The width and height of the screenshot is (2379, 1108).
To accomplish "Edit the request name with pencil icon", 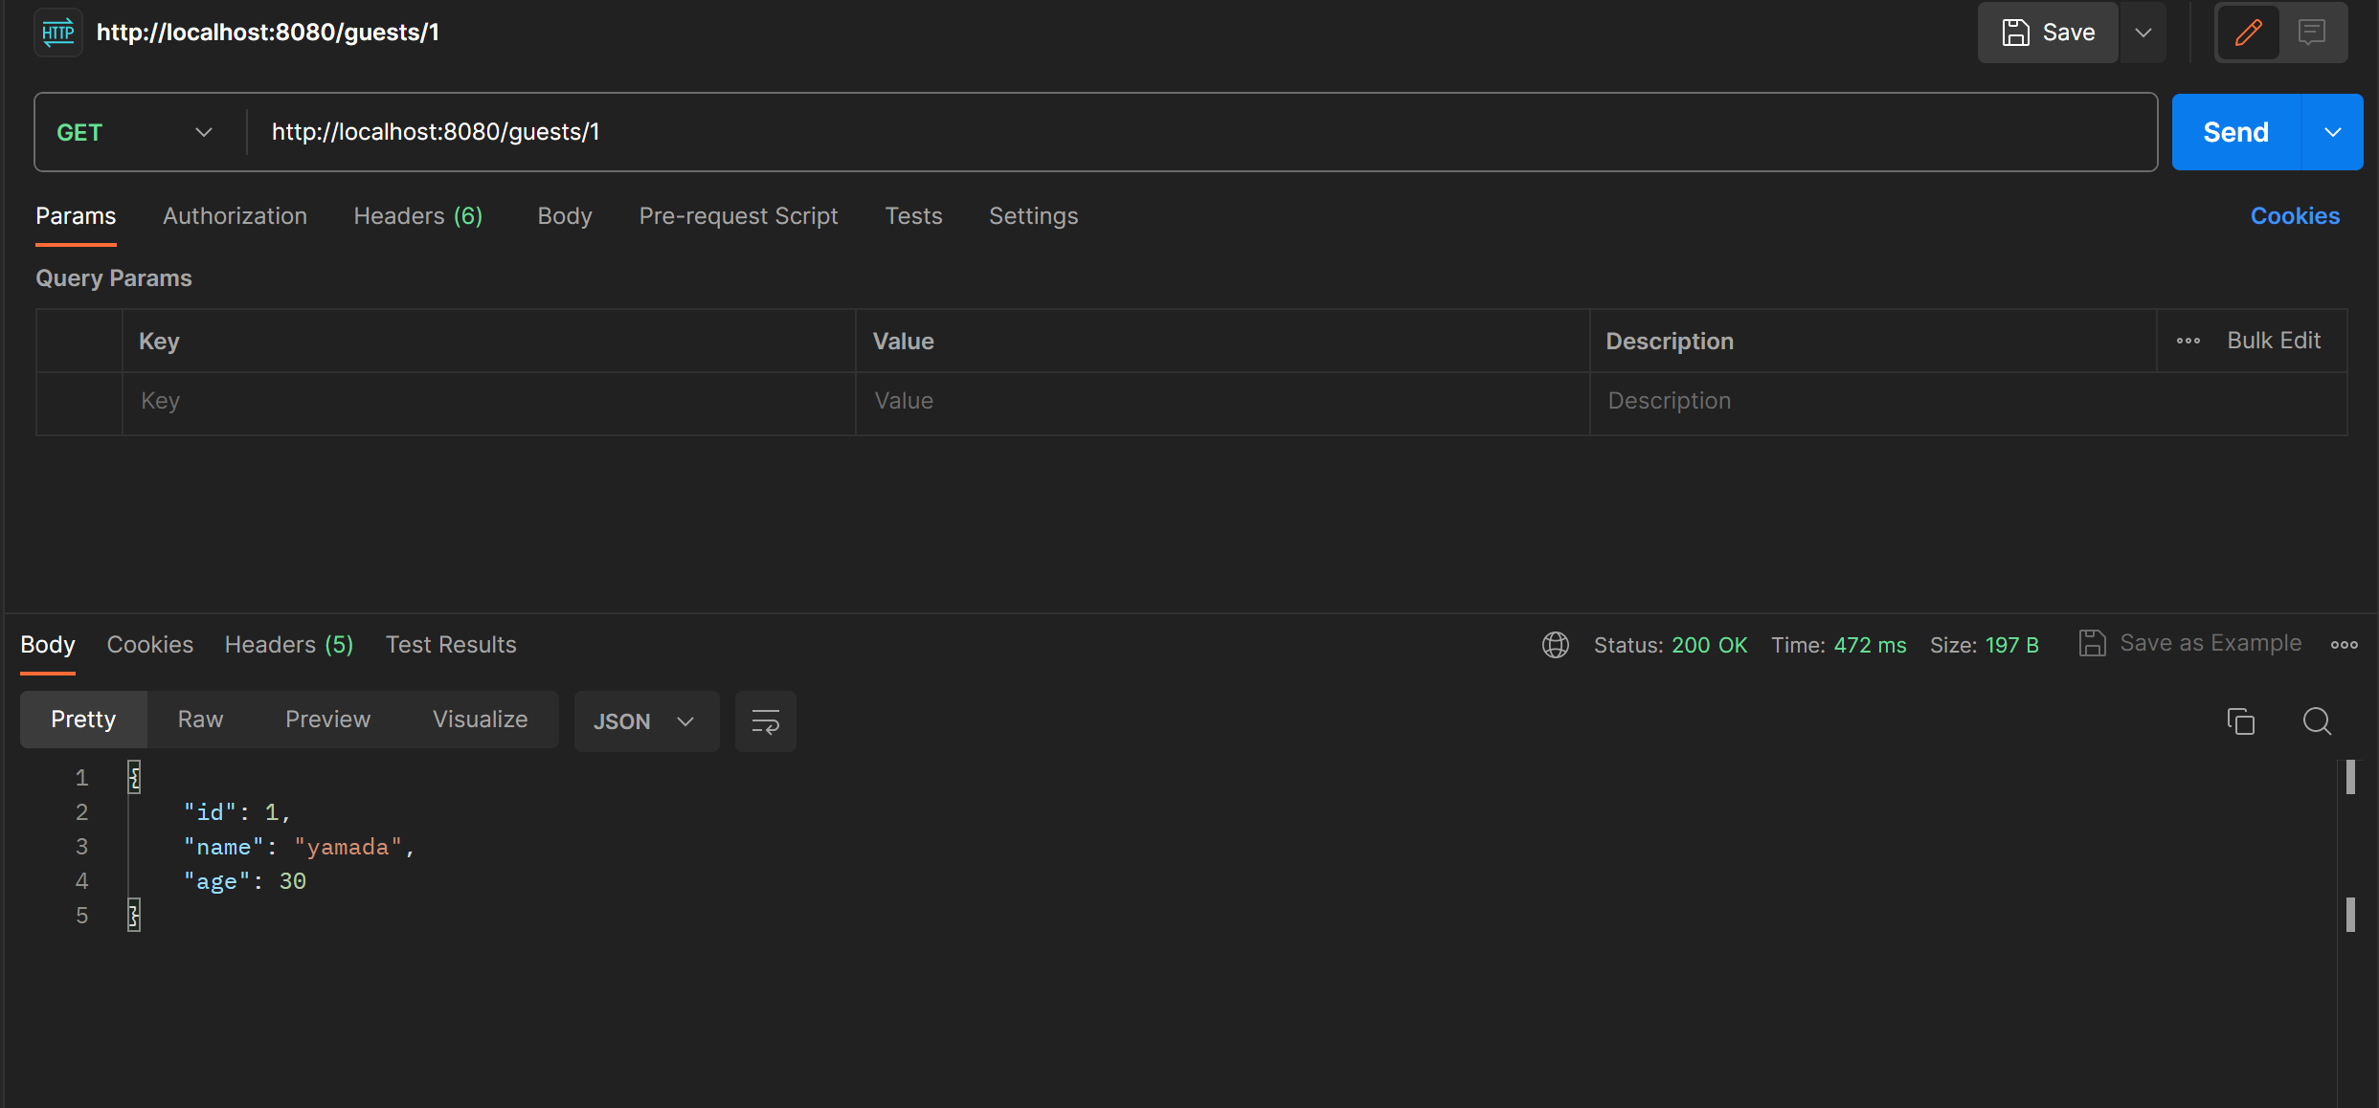I will pyautogui.click(x=2248, y=32).
